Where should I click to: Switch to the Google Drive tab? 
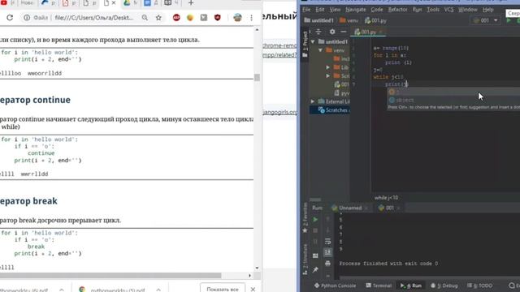tap(127, 3)
